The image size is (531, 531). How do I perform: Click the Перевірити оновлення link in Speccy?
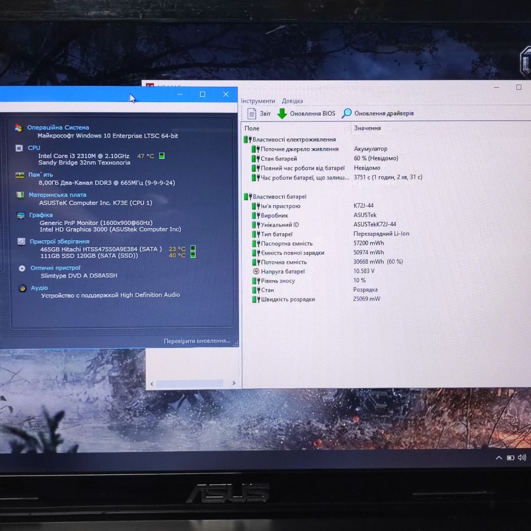point(197,340)
